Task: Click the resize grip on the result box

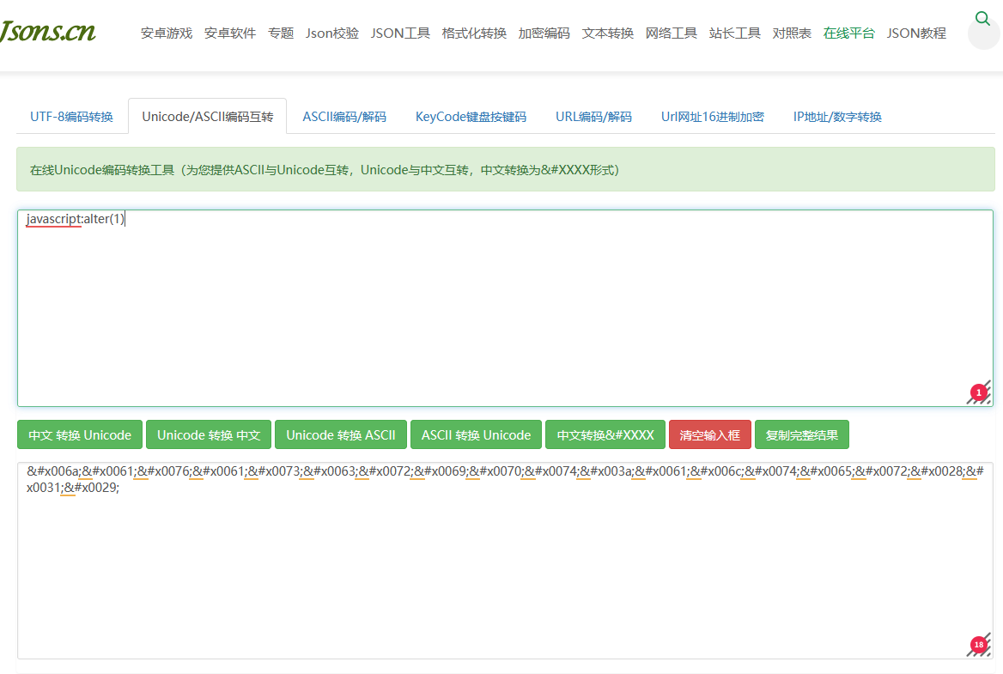Action: [978, 644]
